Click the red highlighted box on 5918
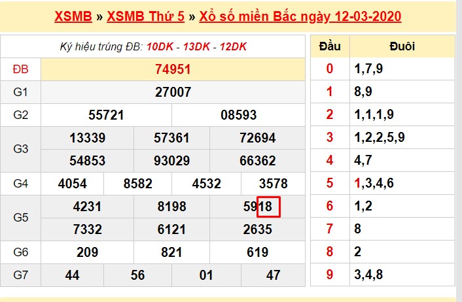This screenshot has width=462, height=302. (x=269, y=207)
